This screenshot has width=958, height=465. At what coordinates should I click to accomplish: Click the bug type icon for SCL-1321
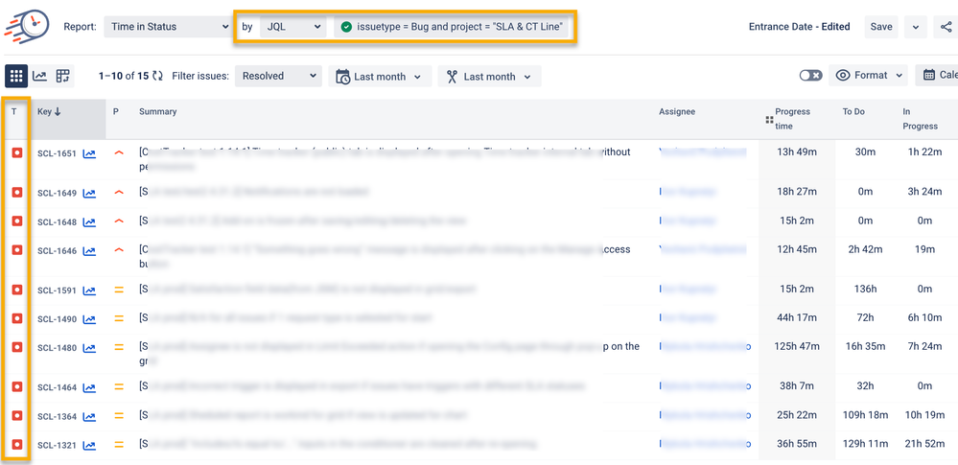[17, 444]
